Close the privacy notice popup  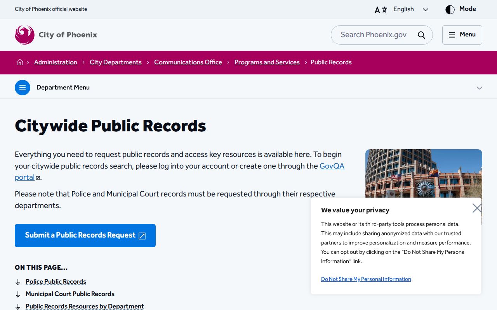tap(477, 208)
